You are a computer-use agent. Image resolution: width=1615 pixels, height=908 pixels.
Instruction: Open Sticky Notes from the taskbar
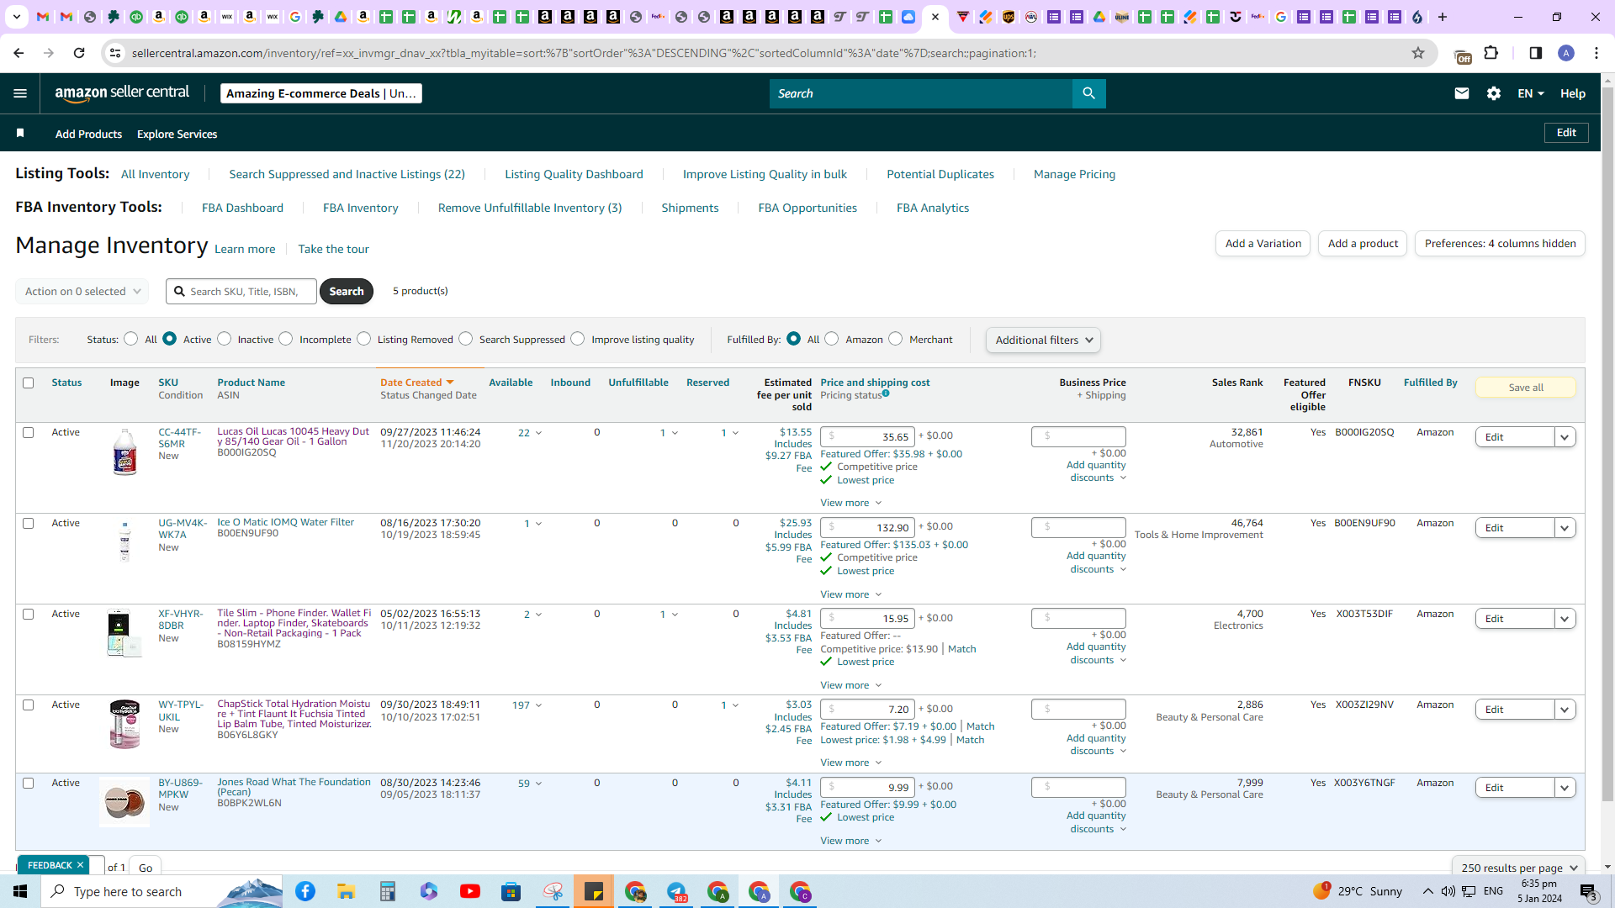[x=594, y=891]
